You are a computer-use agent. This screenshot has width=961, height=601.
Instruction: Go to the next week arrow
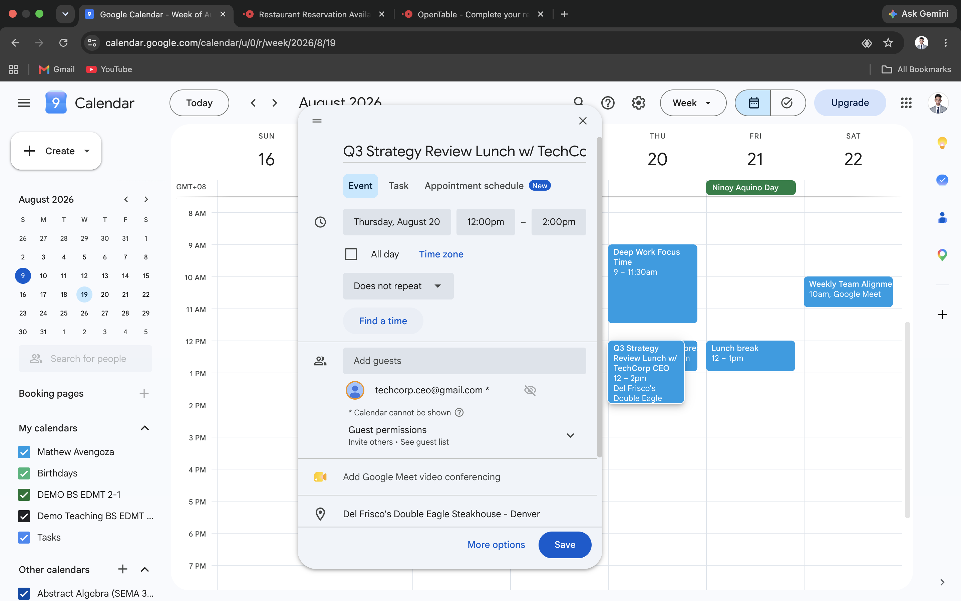274,103
